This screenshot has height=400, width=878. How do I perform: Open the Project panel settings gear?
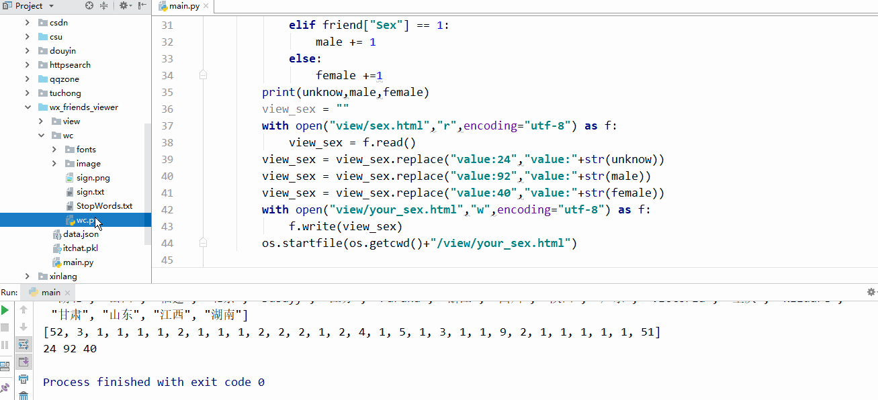124,6
